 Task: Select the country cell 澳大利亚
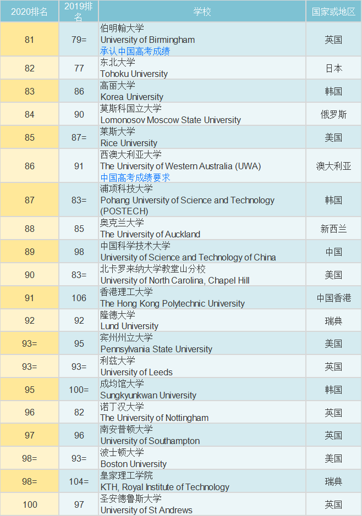[x=334, y=166]
